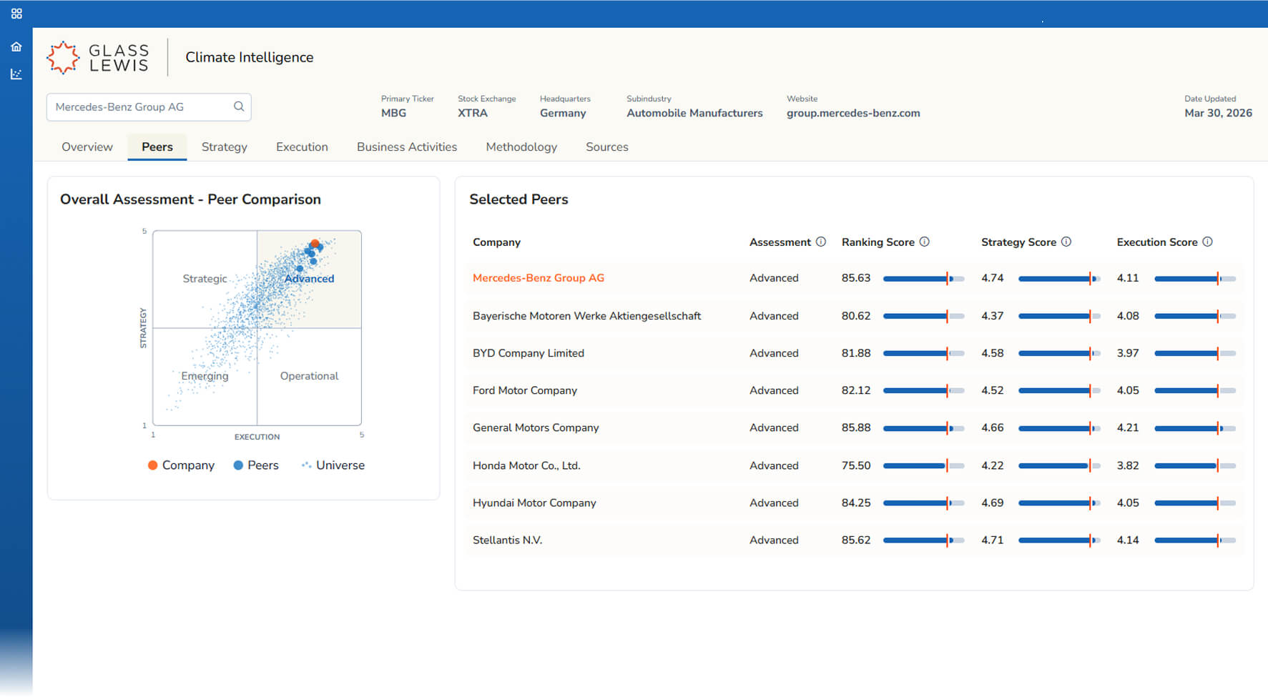Show info for Execution Score column
This screenshot has height=697, width=1268.
pyautogui.click(x=1208, y=242)
